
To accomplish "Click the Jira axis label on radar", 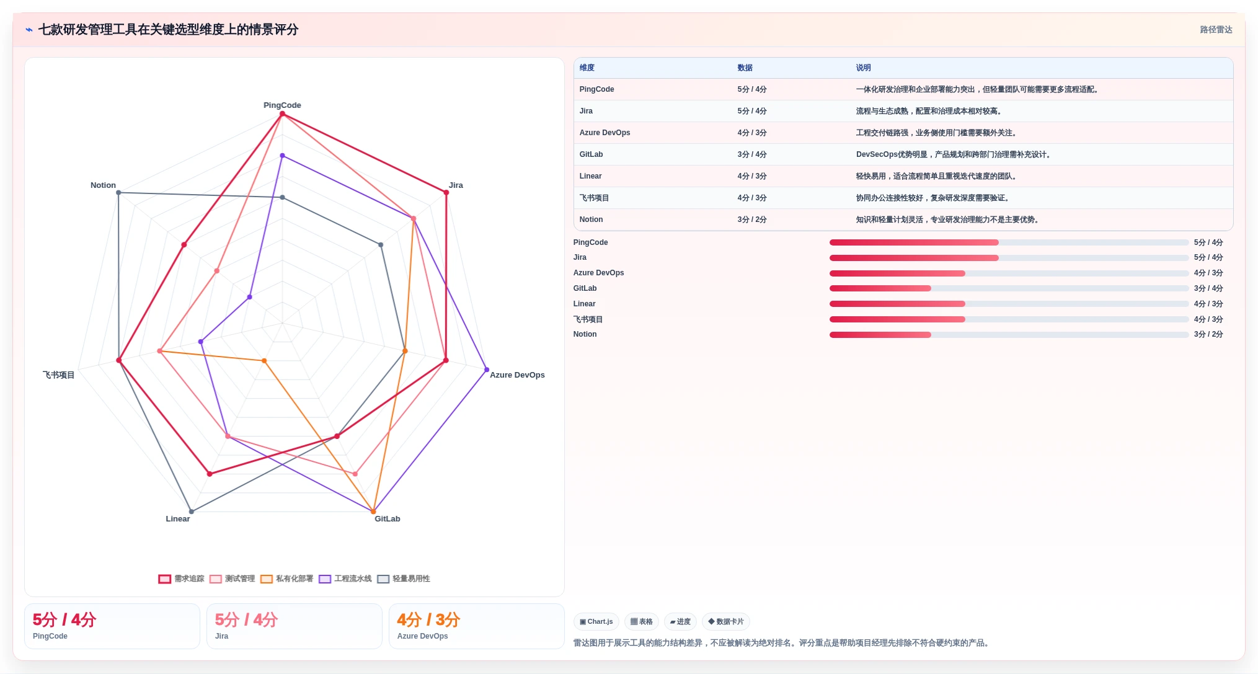I will [456, 185].
